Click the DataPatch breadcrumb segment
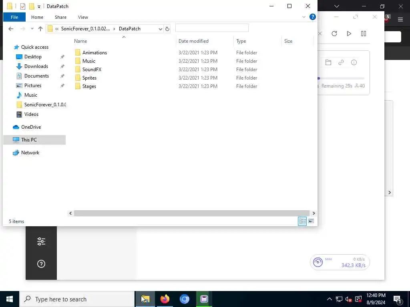The height and width of the screenshot is (307, 410). click(129, 29)
